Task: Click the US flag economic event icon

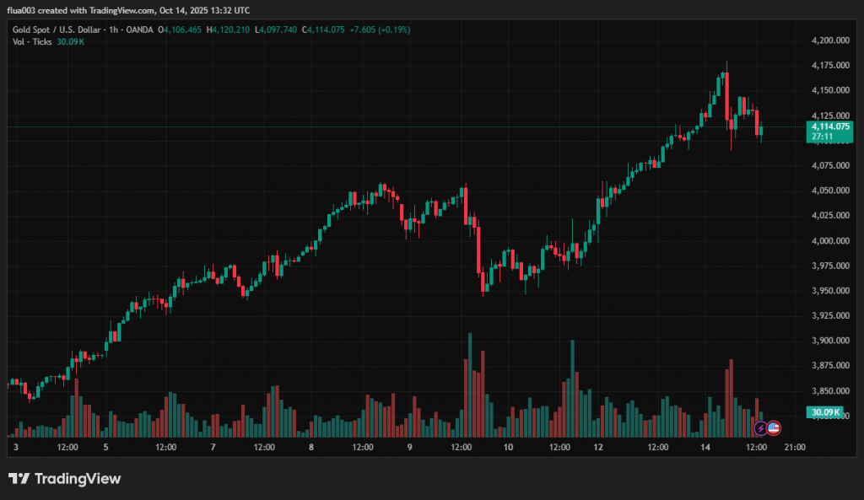Action: 773,428
